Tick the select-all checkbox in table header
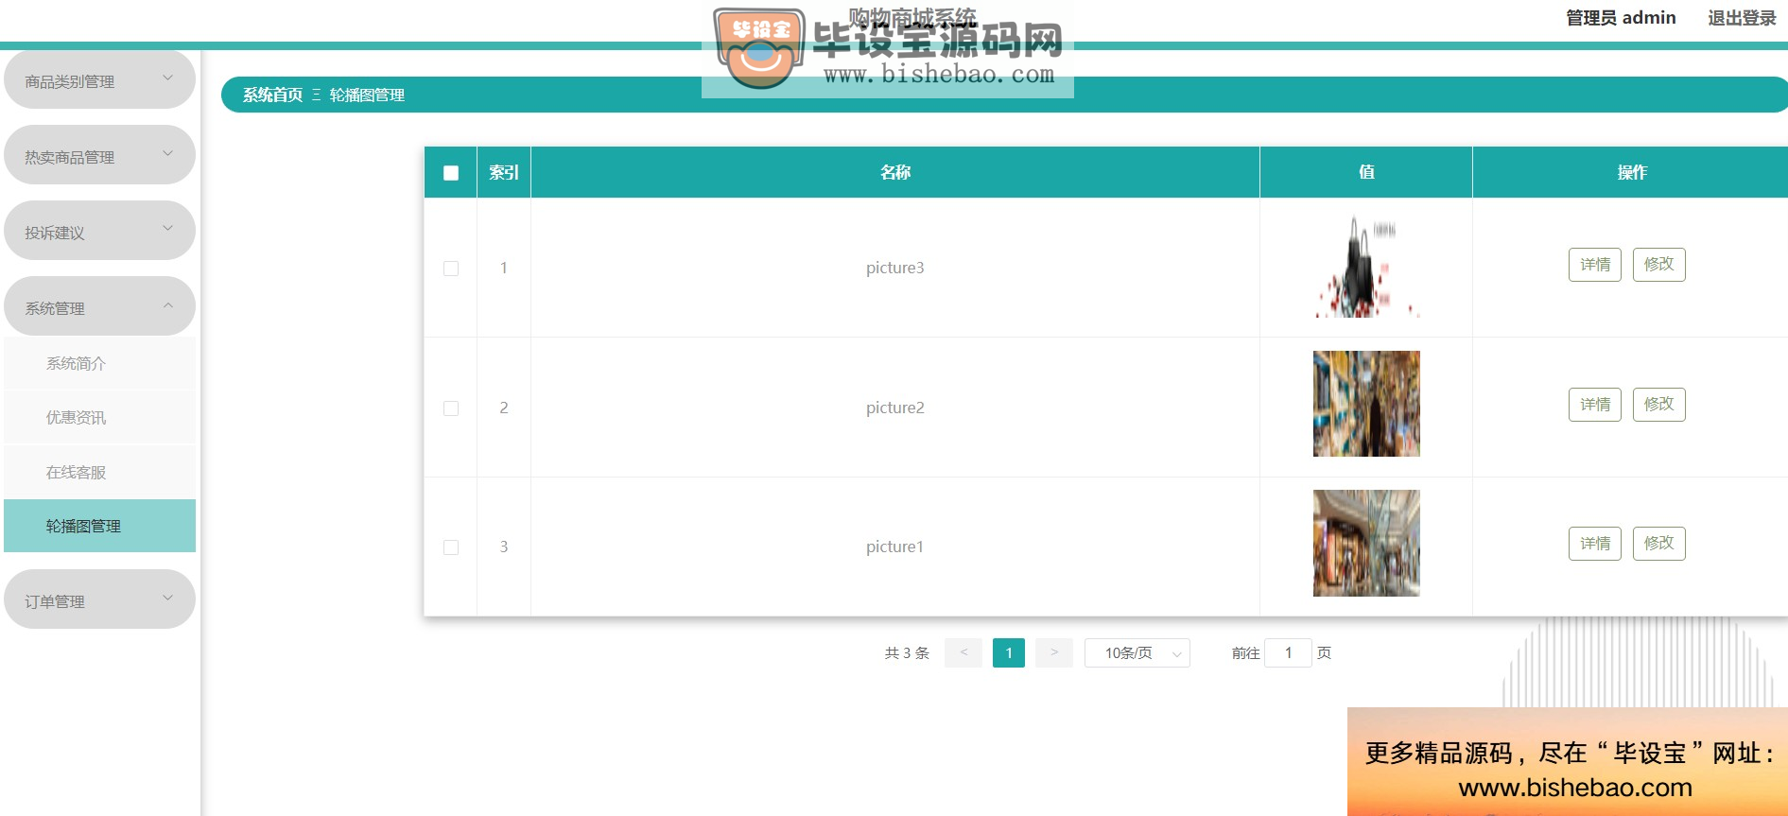The height and width of the screenshot is (816, 1788). tap(451, 173)
